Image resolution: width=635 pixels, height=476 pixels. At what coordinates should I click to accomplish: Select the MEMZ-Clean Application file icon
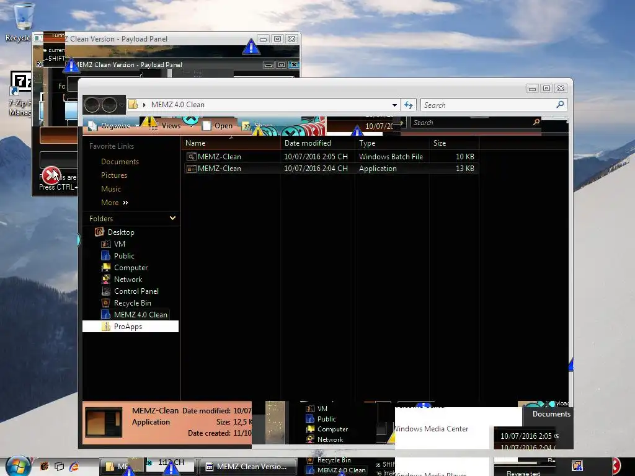pyautogui.click(x=191, y=169)
